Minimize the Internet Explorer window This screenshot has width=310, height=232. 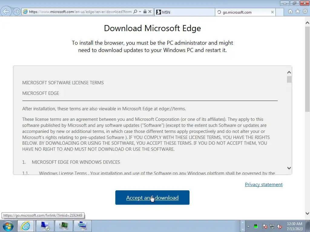tap(285, 3)
